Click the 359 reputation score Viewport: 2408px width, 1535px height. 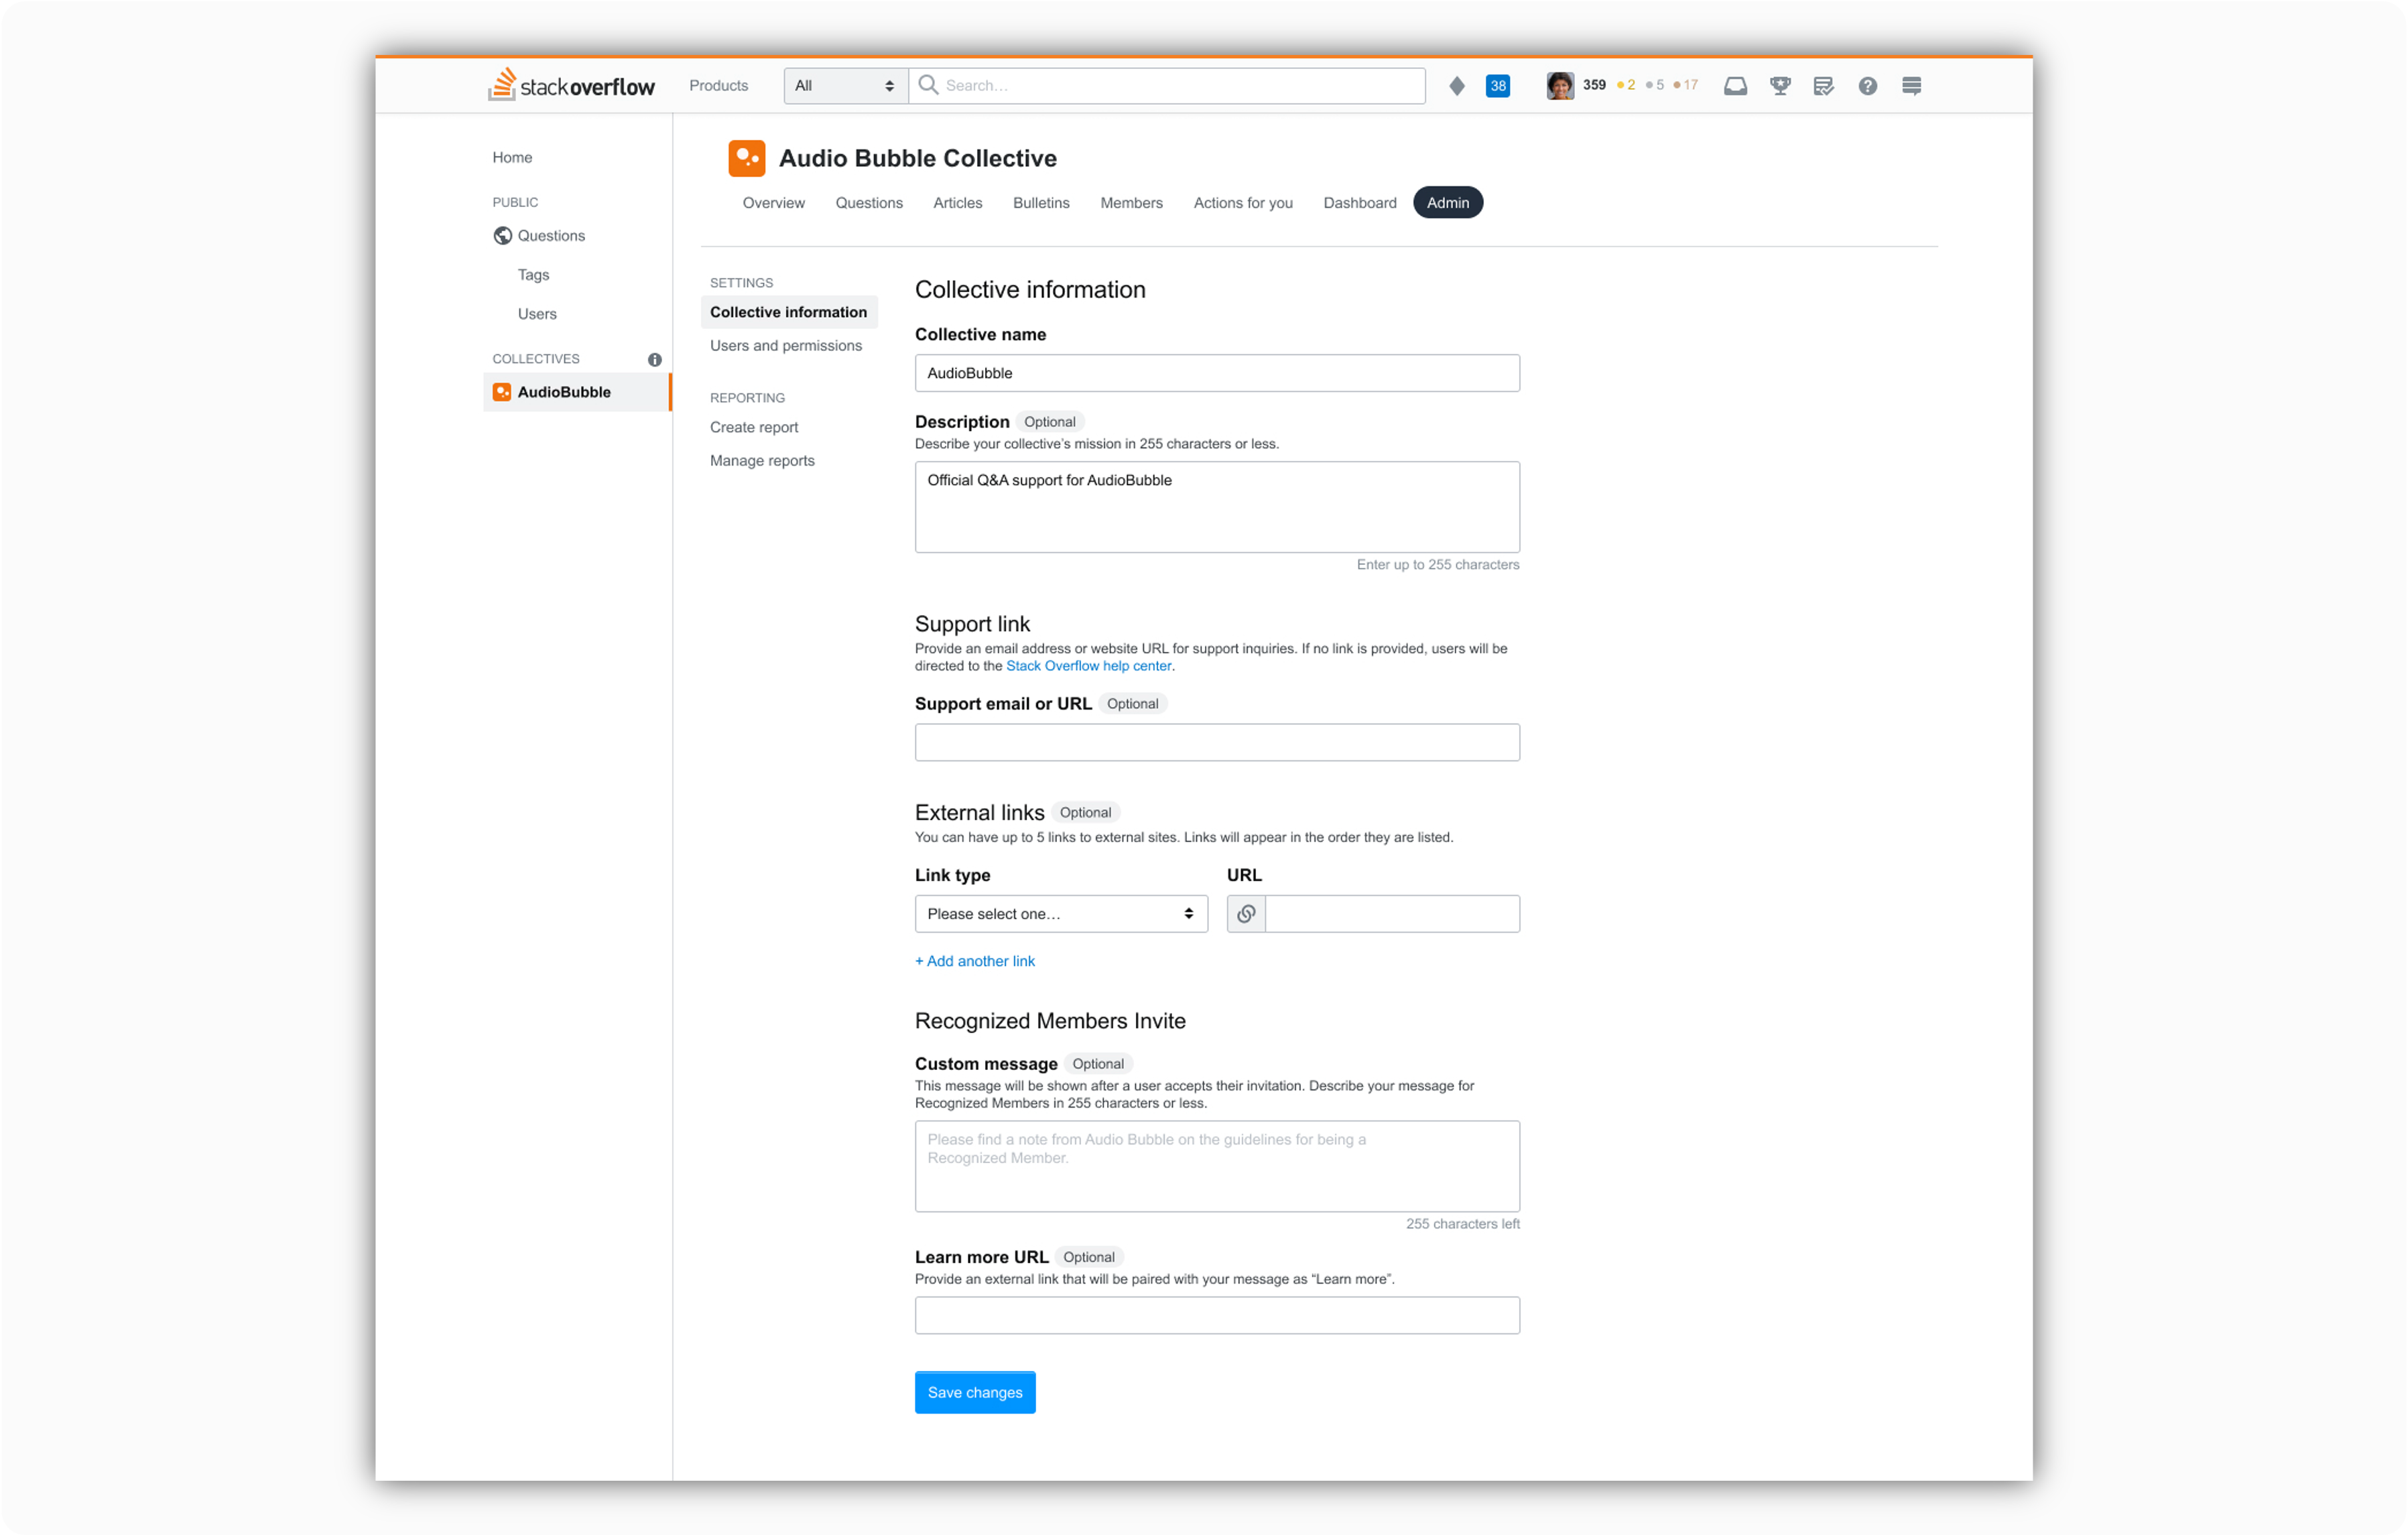(1594, 85)
